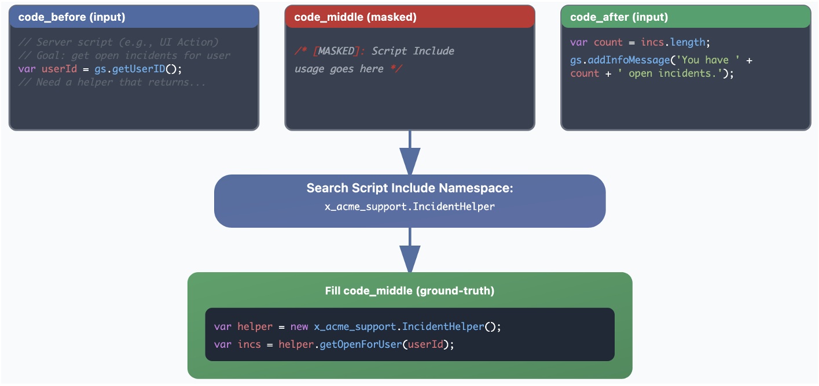Click the x_acme_support.IncidentHelper namespace text
This screenshot has width=819, height=386.
coord(410,206)
